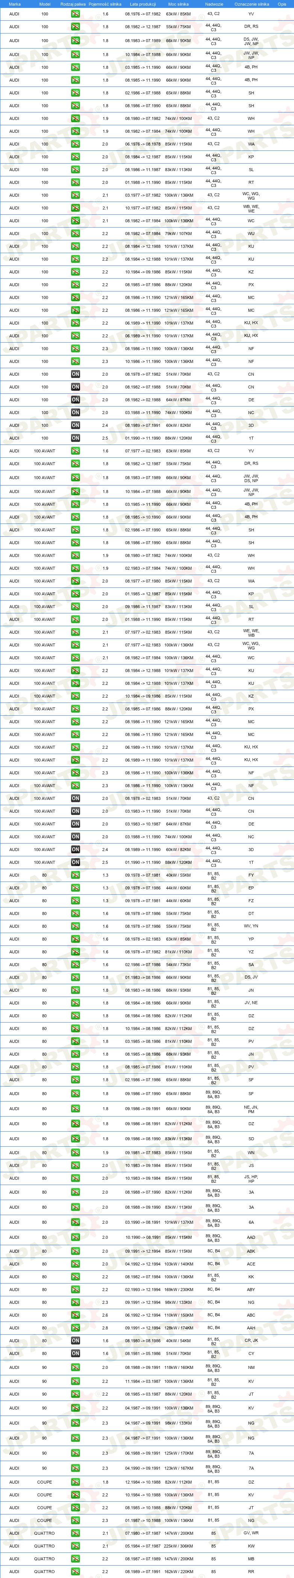Click the '11.1984 -> 03.1987' production years cell

pyautogui.click(x=143, y=1381)
